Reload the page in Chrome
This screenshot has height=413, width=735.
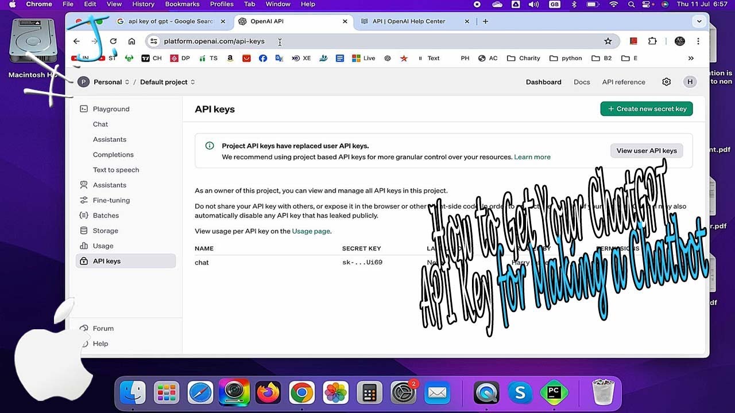[x=113, y=41]
